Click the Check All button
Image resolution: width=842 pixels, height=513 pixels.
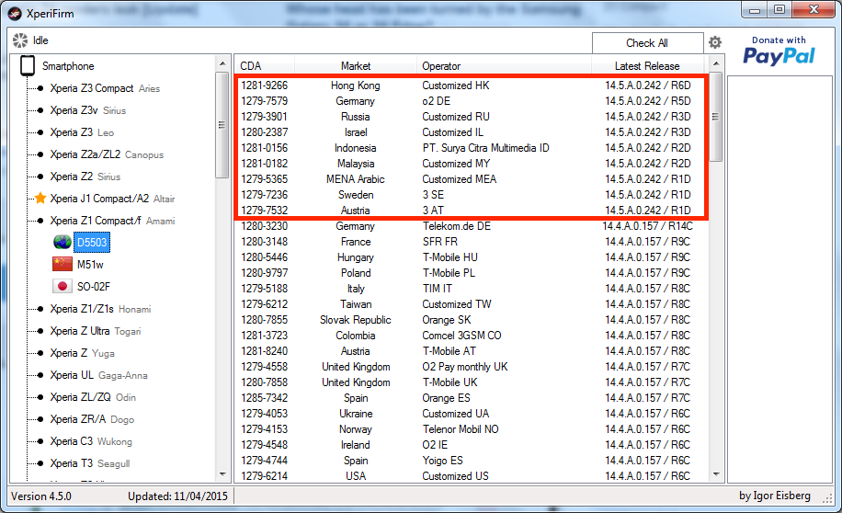tap(647, 43)
